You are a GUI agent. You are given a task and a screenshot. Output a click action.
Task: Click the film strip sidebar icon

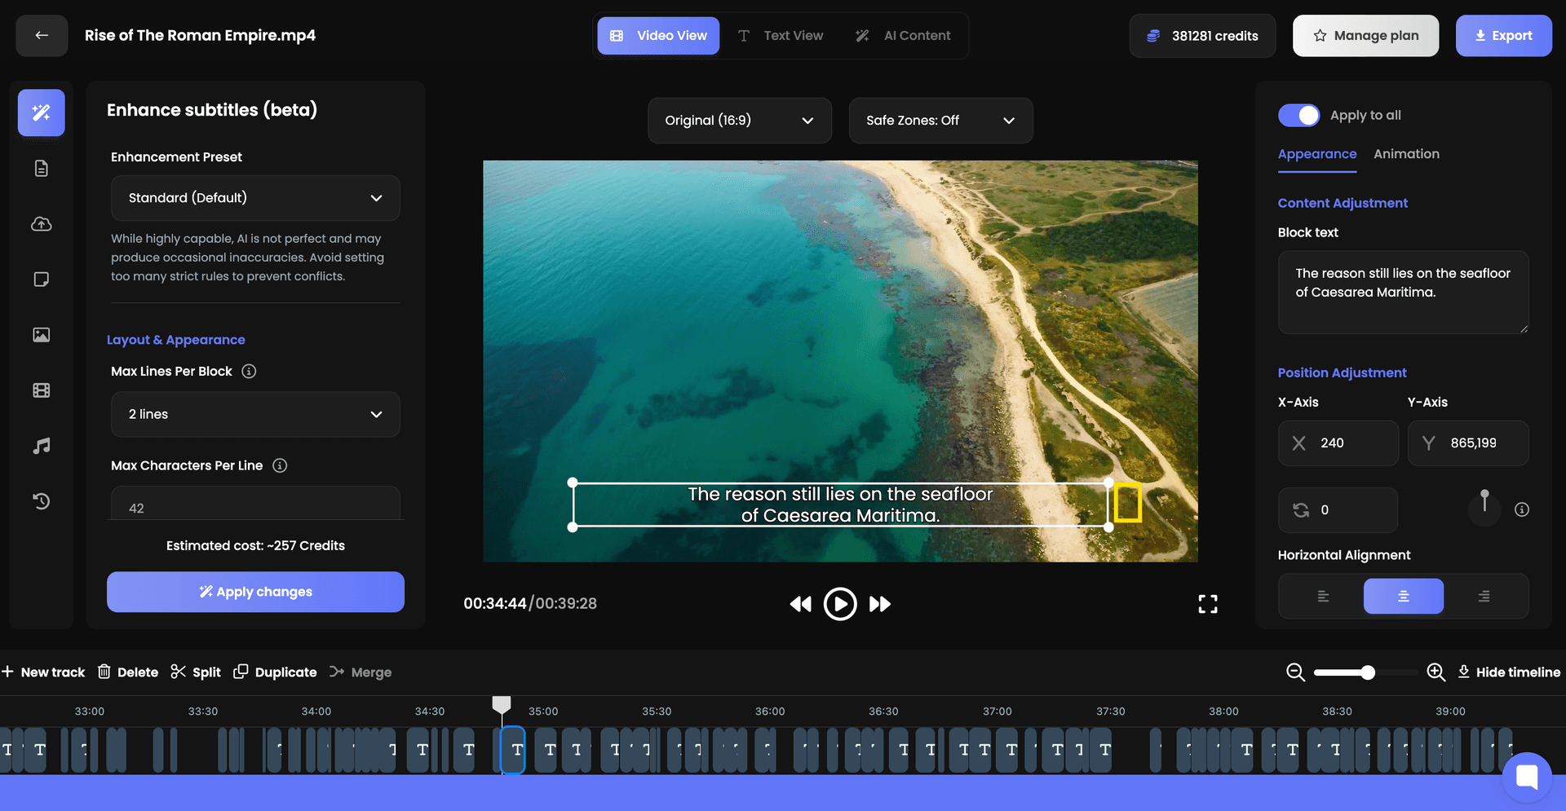coord(42,390)
